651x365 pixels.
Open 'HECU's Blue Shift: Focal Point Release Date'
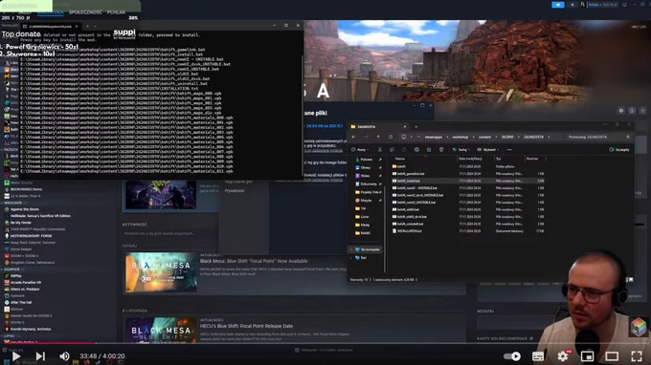246,326
